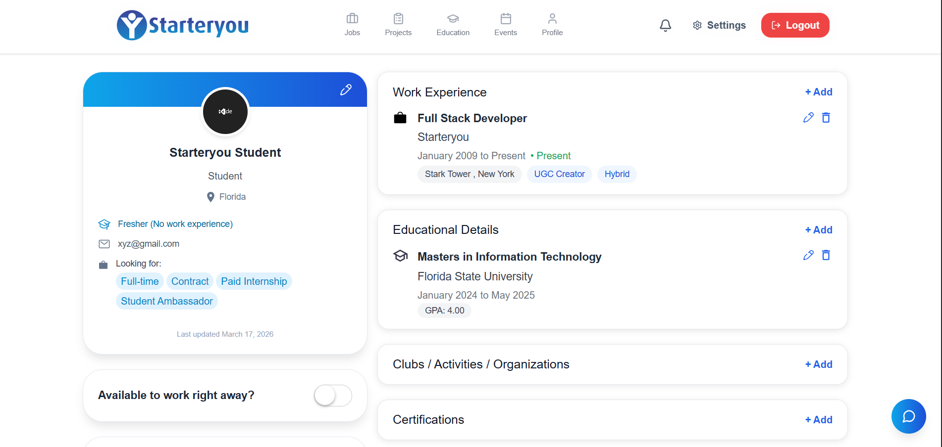The width and height of the screenshot is (942, 447).
Task: Delete the Full Stack Developer experience
Action: (826, 118)
